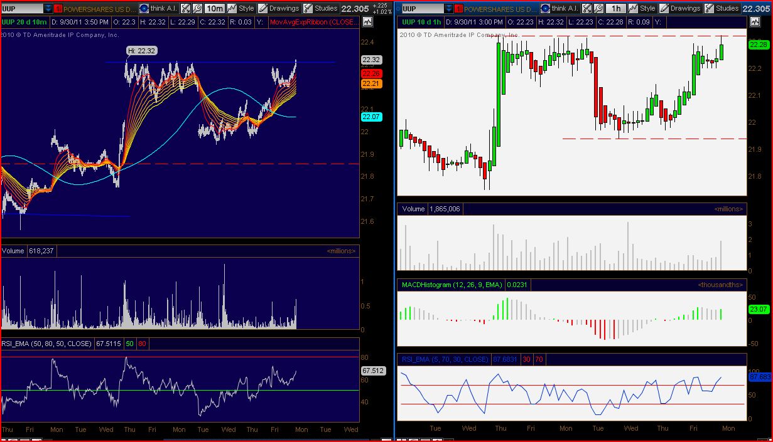Open the Drawings menu on right chart

[x=680, y=8]
